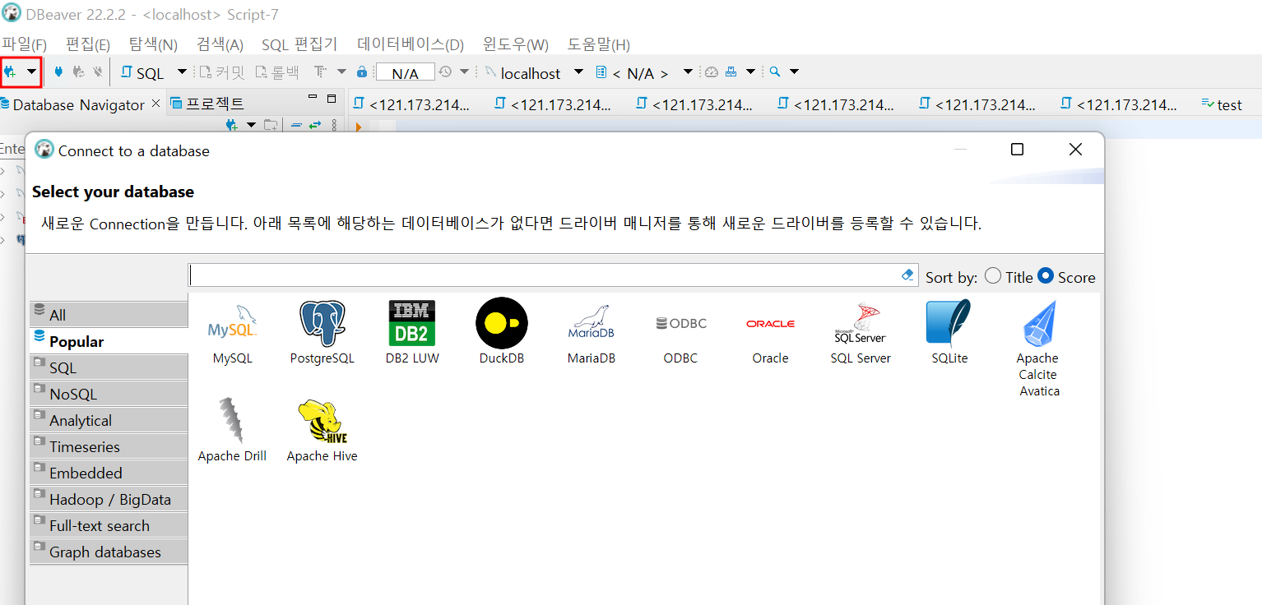The width and height of the screenshot is (1262, 605).
Task: Choose the SQLite database icon
Action: [949, 332]
